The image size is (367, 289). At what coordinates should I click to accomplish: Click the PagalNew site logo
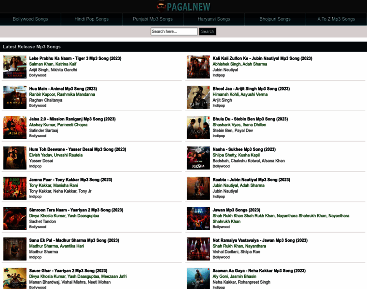point(183,6)
